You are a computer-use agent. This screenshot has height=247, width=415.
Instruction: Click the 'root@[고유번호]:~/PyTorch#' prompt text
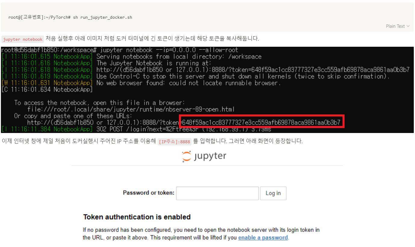39,17
